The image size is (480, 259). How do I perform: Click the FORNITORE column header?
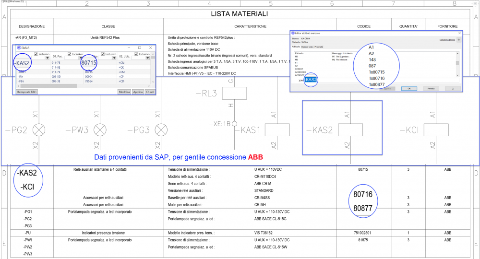point(447,26)
